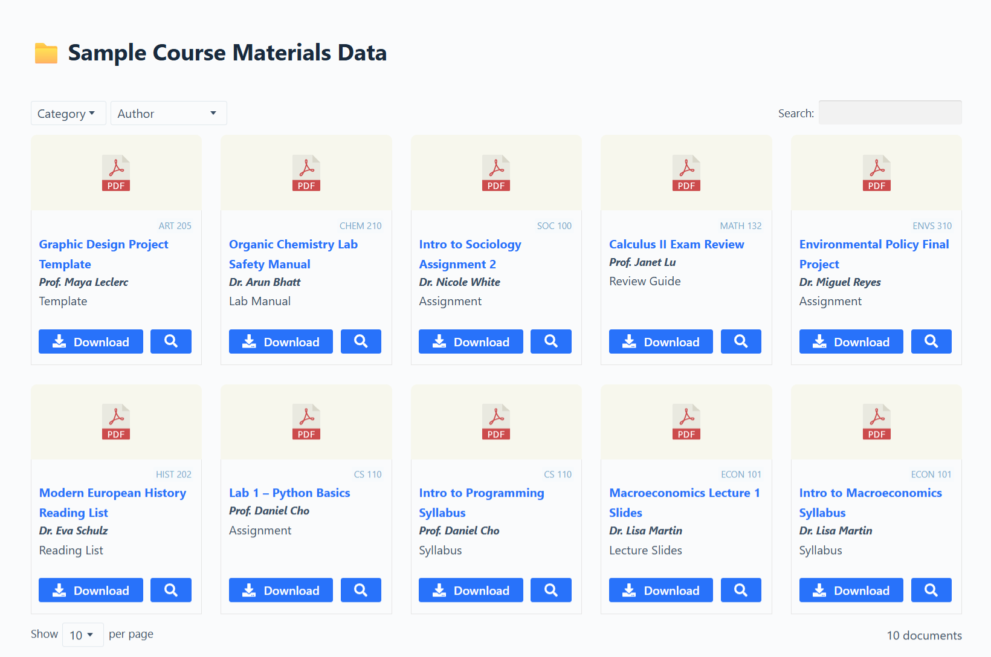Click the Search input field
This screenshot has height=657, width=991.
coord(890,112)
